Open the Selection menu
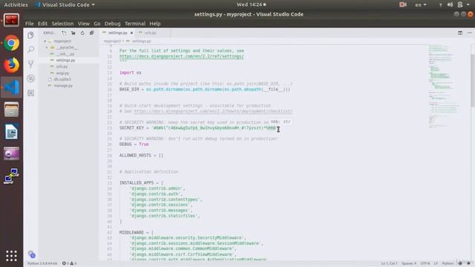 click(62, 24)
